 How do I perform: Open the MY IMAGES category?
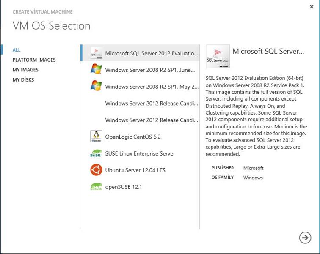point(25,70)
